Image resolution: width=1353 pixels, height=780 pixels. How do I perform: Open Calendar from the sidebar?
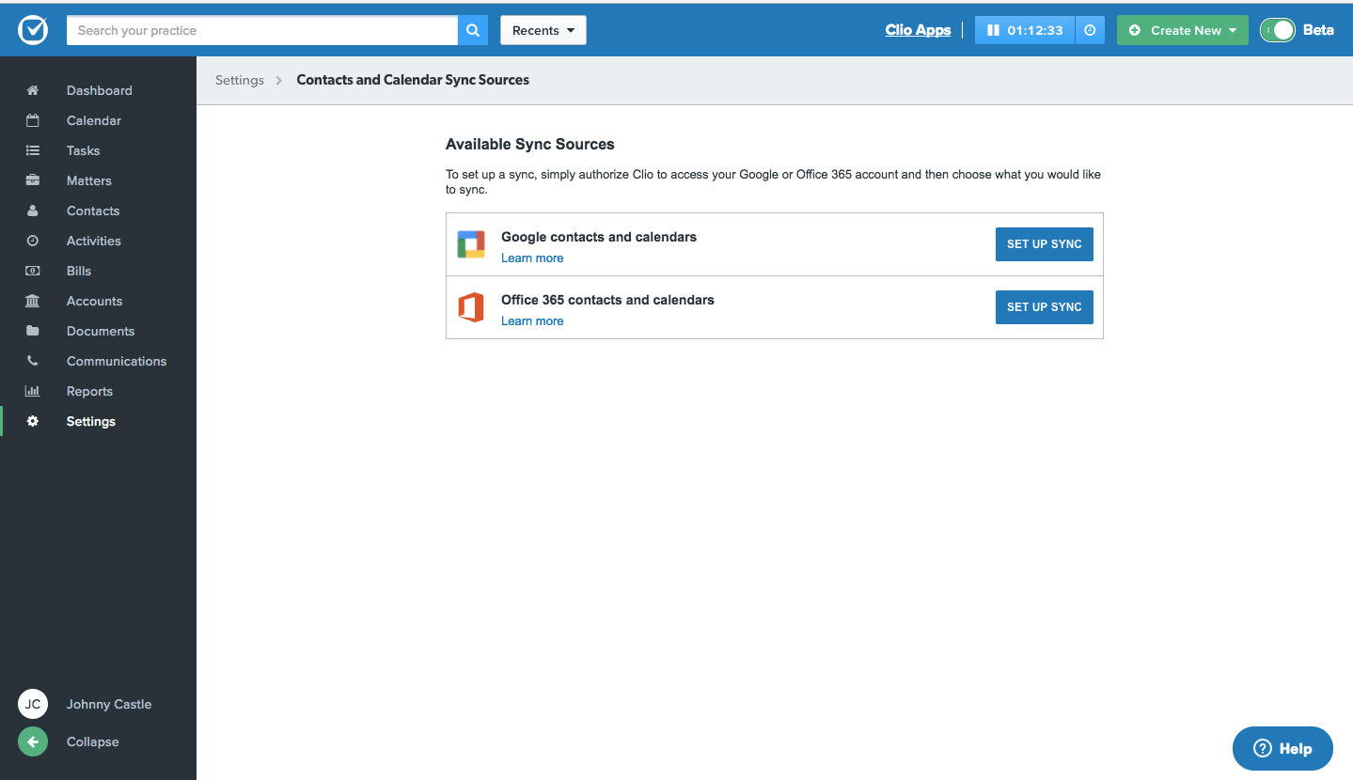coord(93,120)
